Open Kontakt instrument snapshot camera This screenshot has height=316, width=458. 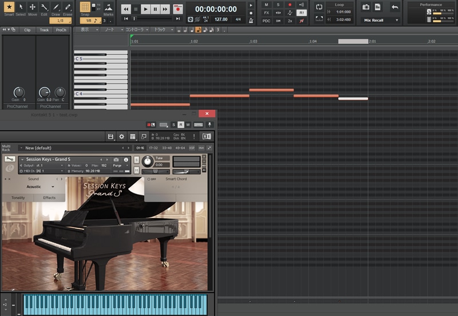coord(116,160)
